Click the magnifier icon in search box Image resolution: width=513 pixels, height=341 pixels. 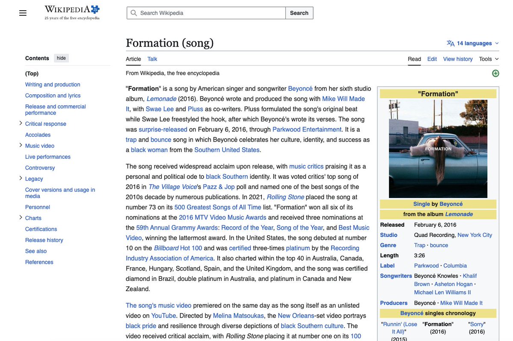click(133, 13)
